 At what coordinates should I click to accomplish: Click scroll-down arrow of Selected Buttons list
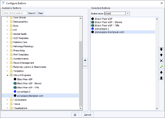[x=157, y=108]
